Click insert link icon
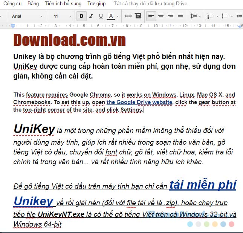243x233 pixels. click(128, 16)
